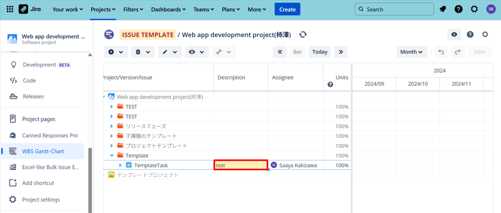Viewport: 501px width, 213px height.
Task: Click the test description cell
Action: pos(241,165)
